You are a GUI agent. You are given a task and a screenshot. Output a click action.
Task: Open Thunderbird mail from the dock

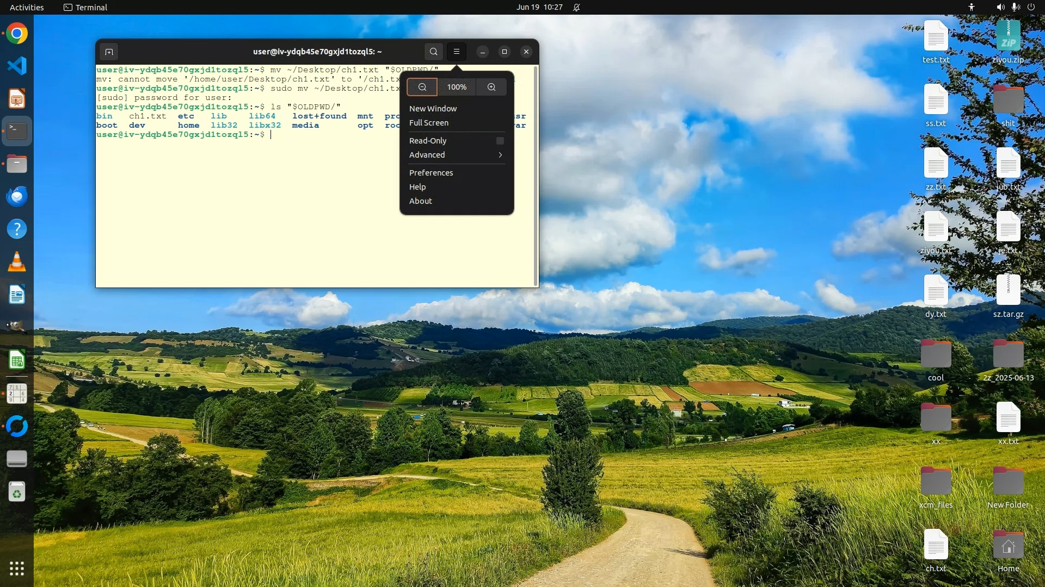(x=17, y=196)
